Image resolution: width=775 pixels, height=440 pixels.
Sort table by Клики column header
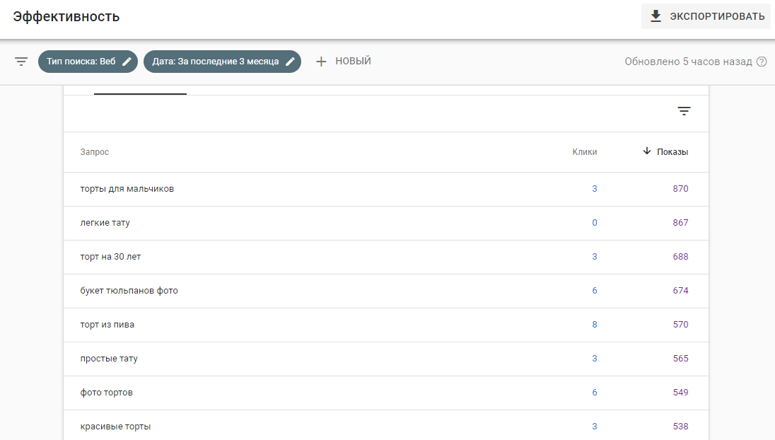585,152
